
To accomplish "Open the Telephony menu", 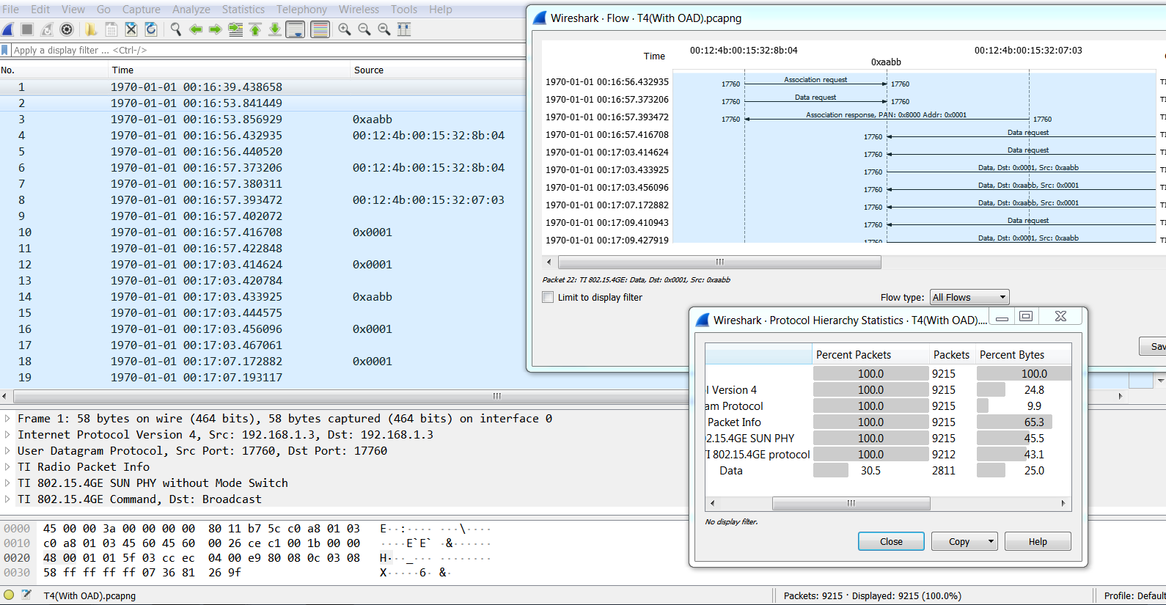I will point(301,10).
